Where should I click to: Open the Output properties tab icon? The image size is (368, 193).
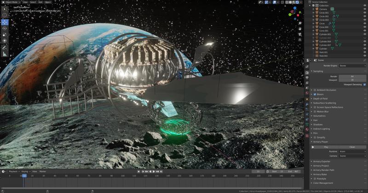(307, 78)
